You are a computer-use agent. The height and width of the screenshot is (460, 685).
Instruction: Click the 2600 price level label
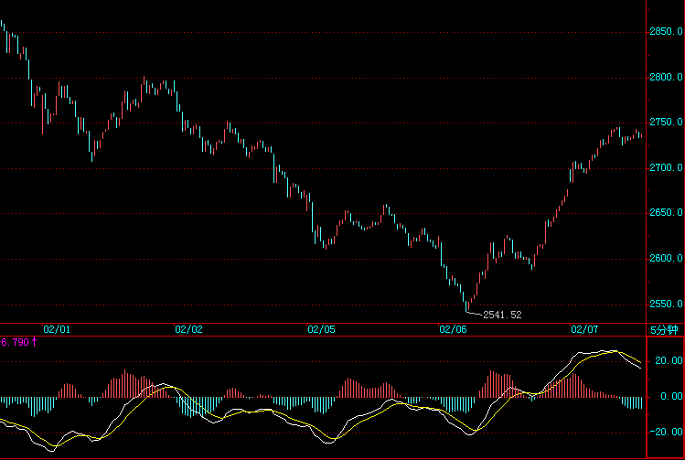667,260
